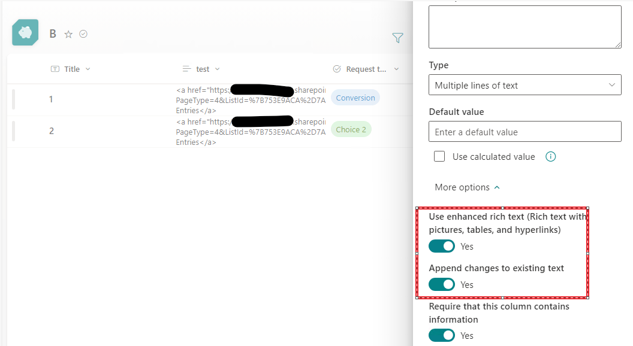This screenshot has height=346, width=633.
Task: Follow the site using the star icon
Action: tap(68, 34)
